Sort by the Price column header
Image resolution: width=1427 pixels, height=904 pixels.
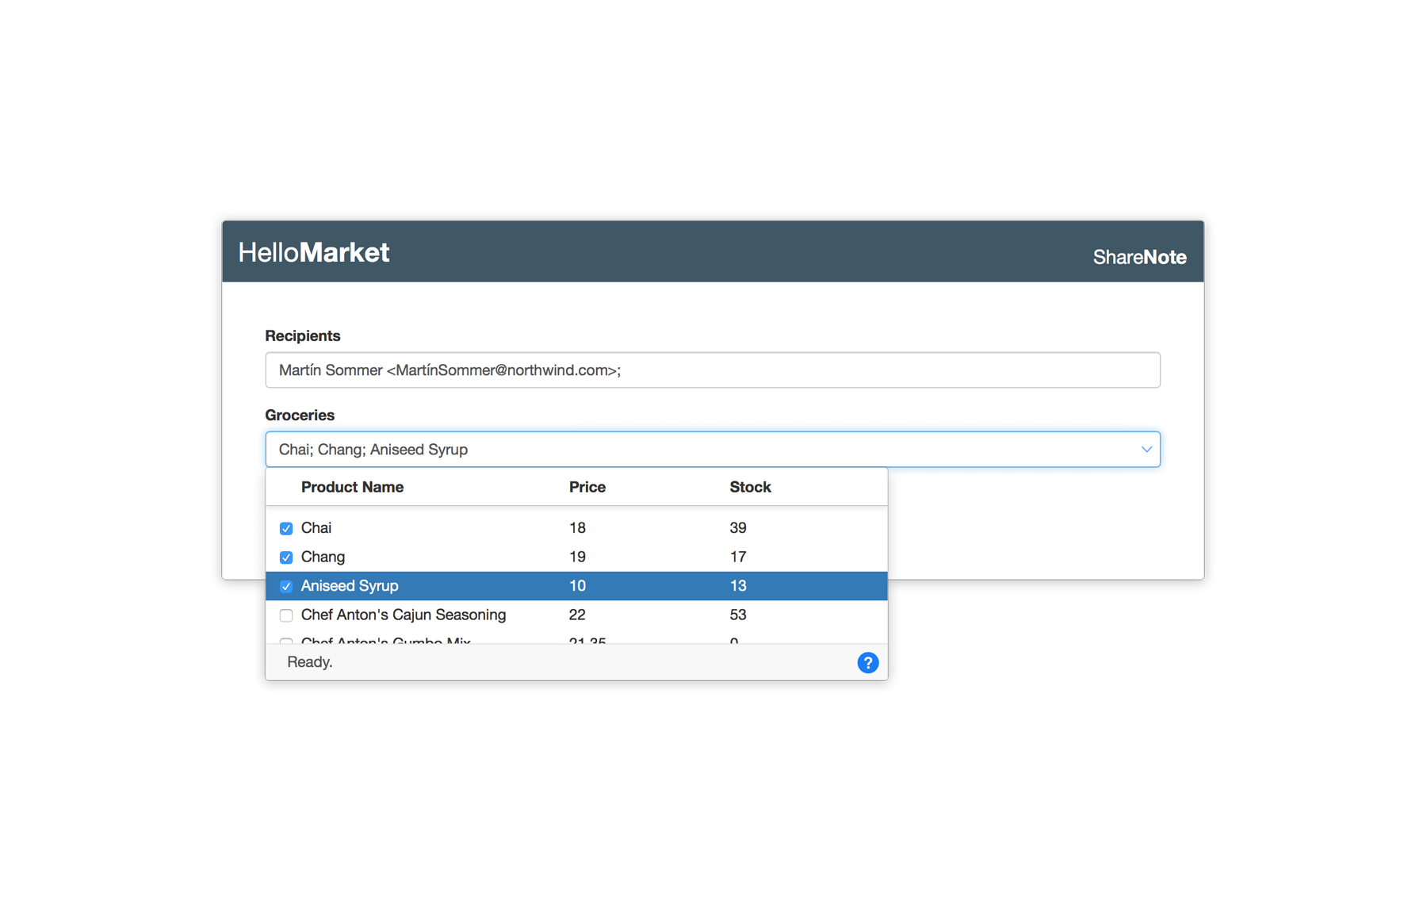click(x=587, y=487)
